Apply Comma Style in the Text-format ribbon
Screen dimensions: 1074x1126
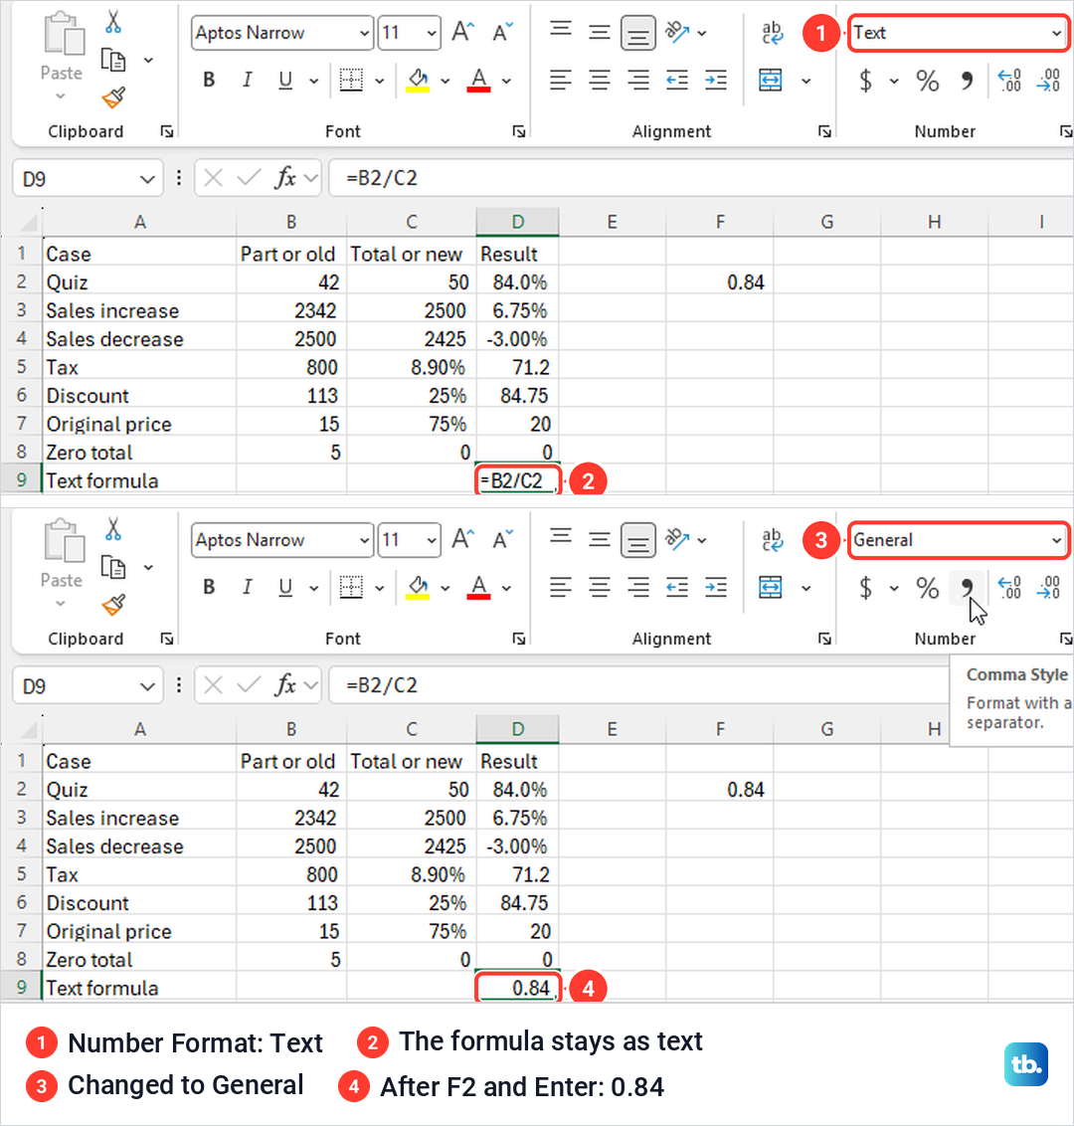click(x=967, y=81)
